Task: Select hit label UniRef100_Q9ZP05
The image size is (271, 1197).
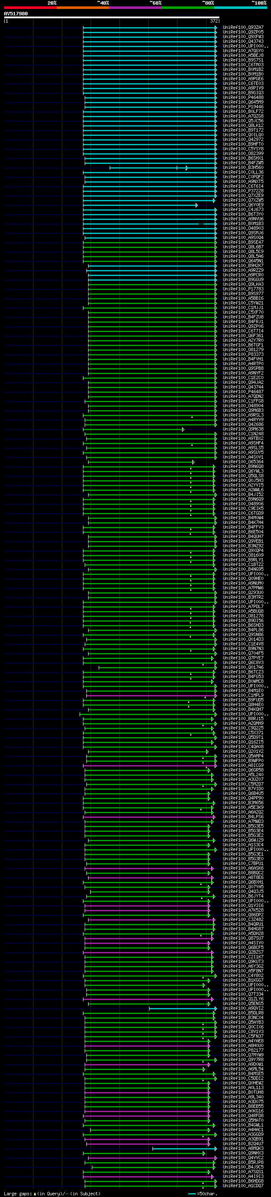Action: coord(243,32)
